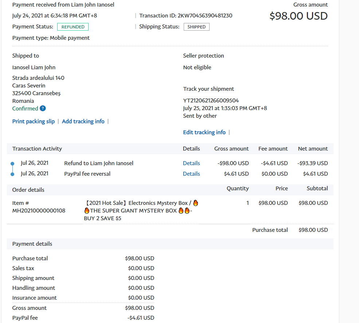The image size is (359, 323).
Task: Click the large $98.00 USD gross amount
Action: pos(298,16)
